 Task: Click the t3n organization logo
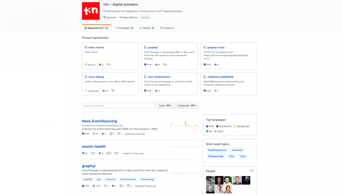91,11
